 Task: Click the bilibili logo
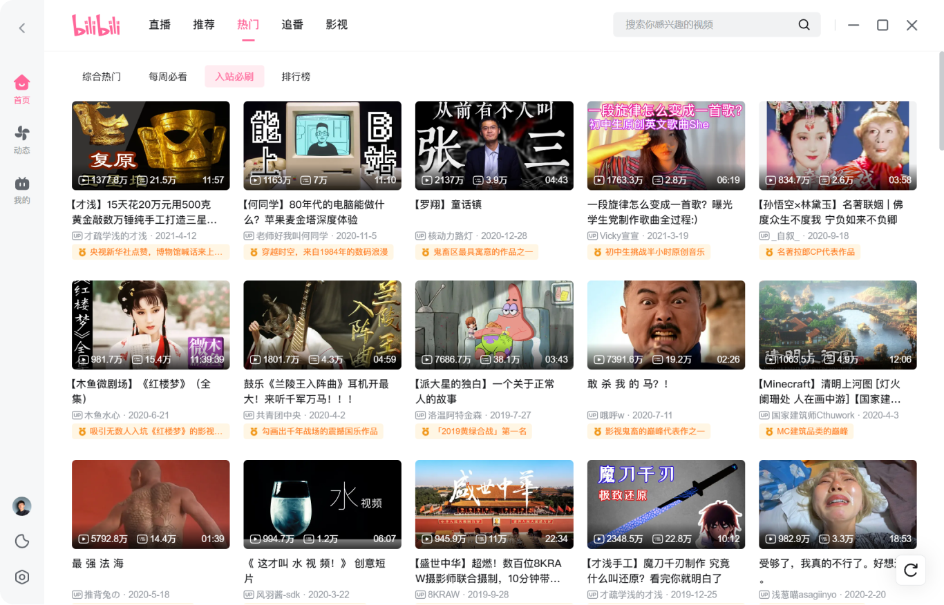(x=97, y=24)
